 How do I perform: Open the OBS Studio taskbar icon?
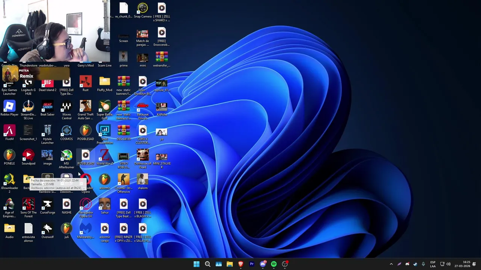click(285, 264)
